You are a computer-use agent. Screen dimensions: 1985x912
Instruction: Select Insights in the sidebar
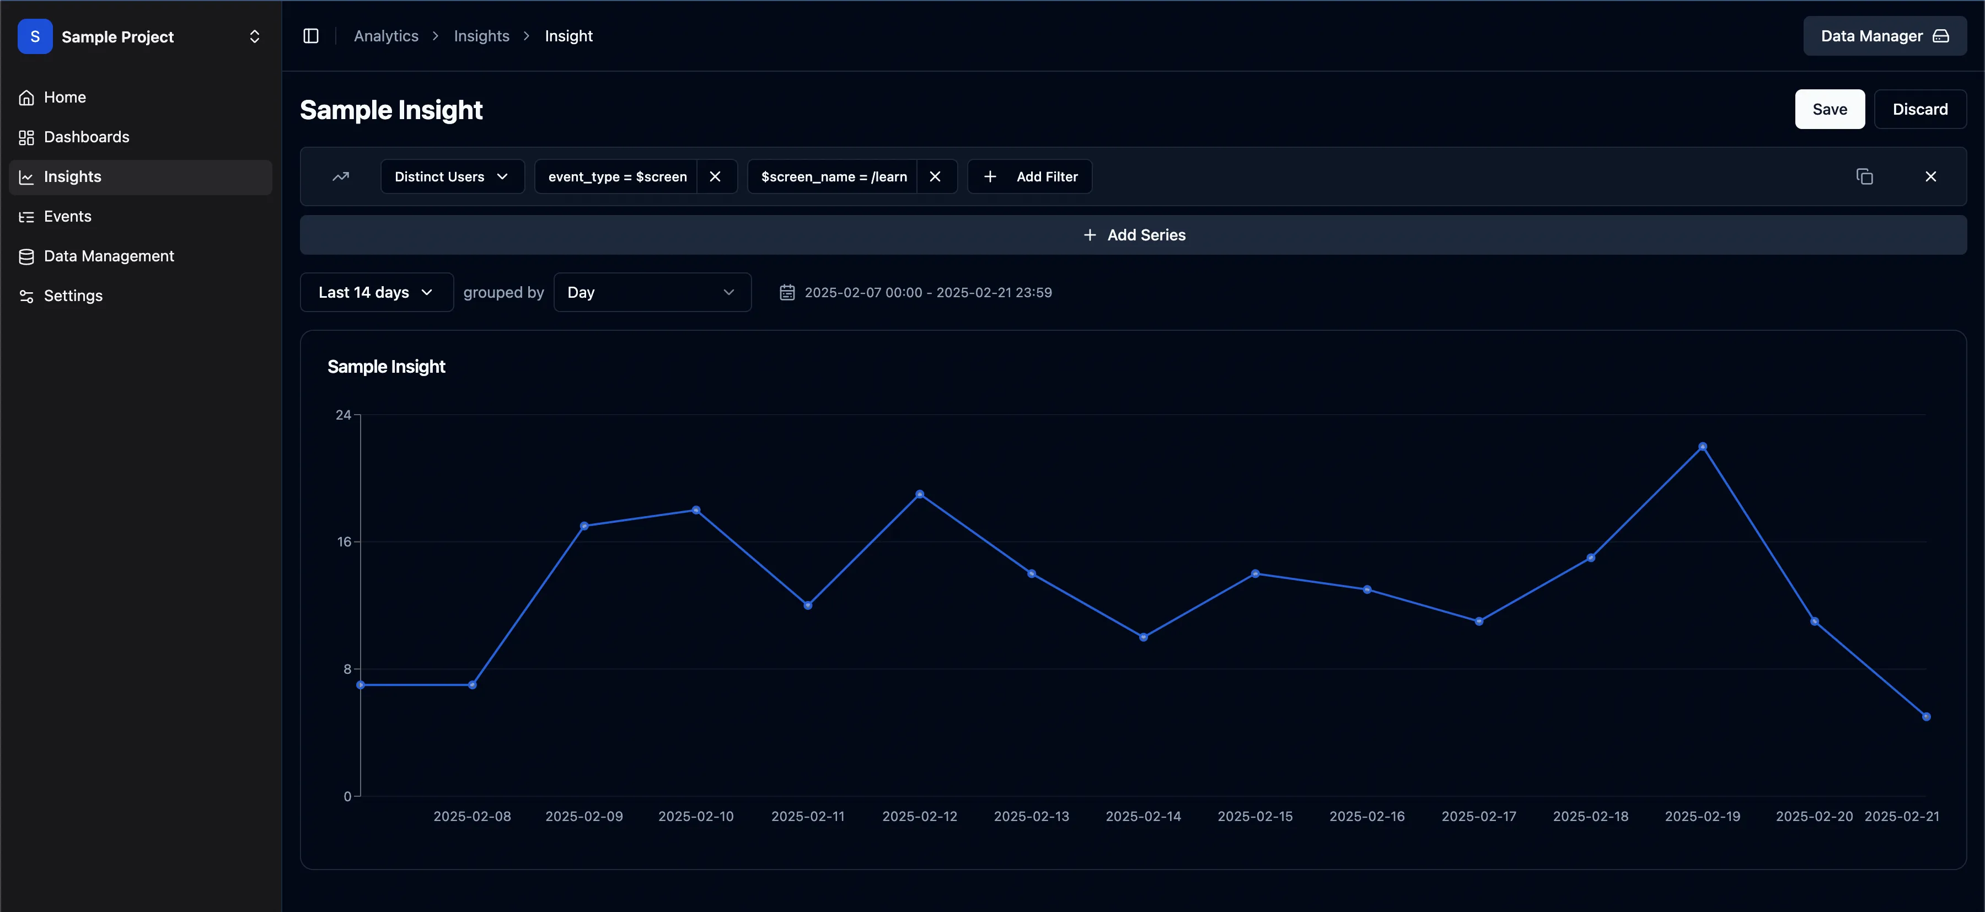[140, 177]
